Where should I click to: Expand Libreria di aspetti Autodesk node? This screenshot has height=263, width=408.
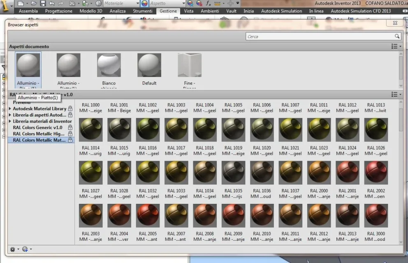point(10,115)
